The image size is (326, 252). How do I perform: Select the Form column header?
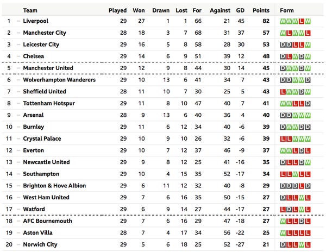click(287, 10)
